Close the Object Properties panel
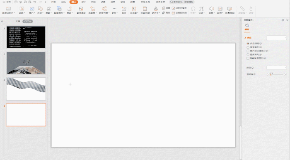The image size is (290, 160). tap(287, 20)
